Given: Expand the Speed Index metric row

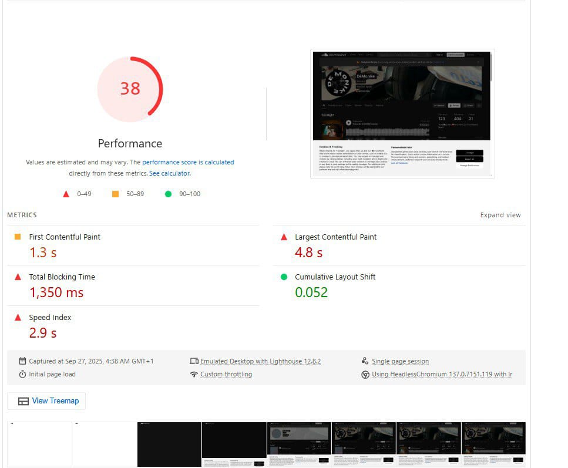Looking at the screenshot, I should coord(133,326).
